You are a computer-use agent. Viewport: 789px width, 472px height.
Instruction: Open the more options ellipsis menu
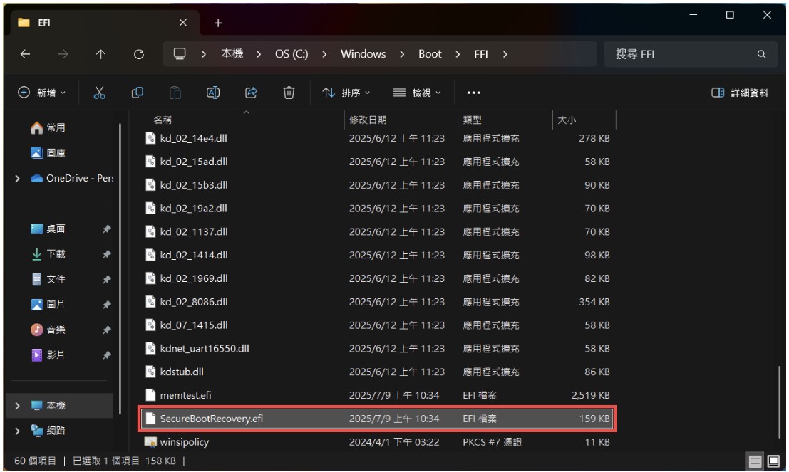(x=473, y=93)
